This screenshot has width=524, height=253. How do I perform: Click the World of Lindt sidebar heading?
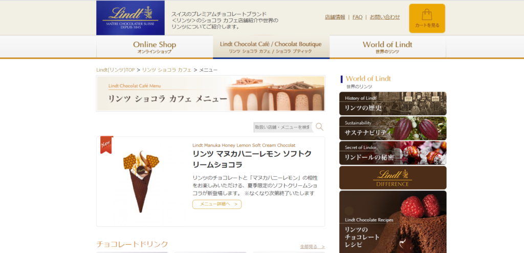(368, 79)
